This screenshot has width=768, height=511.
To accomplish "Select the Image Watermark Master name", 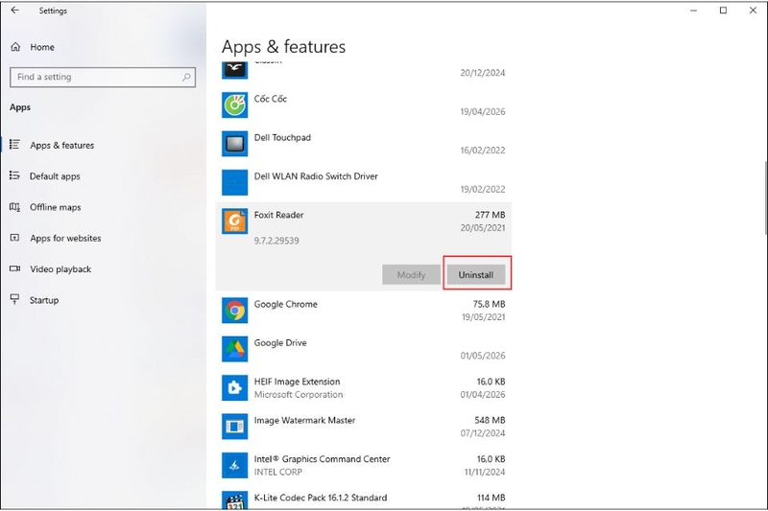I will (304, 420).
